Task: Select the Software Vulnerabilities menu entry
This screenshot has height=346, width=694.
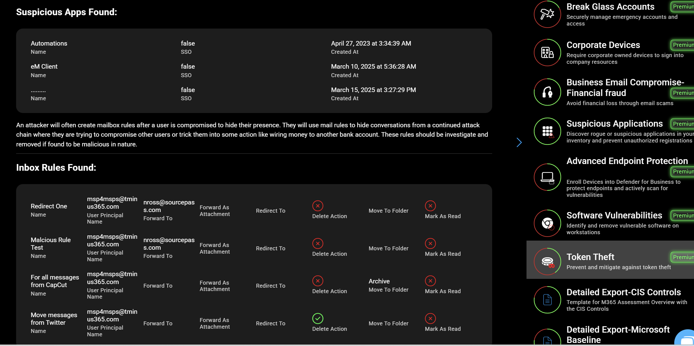Action: (x=610, y=223)
